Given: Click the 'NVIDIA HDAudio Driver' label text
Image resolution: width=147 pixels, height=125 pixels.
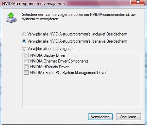Looking at the screenshot, I should pyautogui.click(x=49, y=67).
